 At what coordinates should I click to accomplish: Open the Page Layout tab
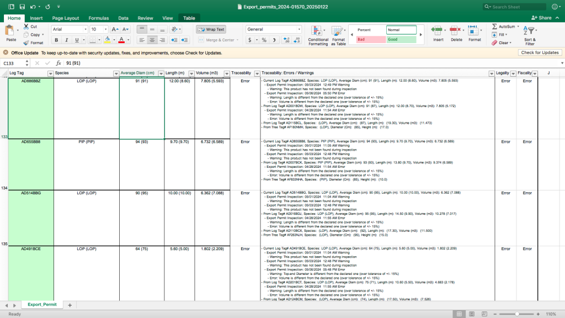click(65, 18)
